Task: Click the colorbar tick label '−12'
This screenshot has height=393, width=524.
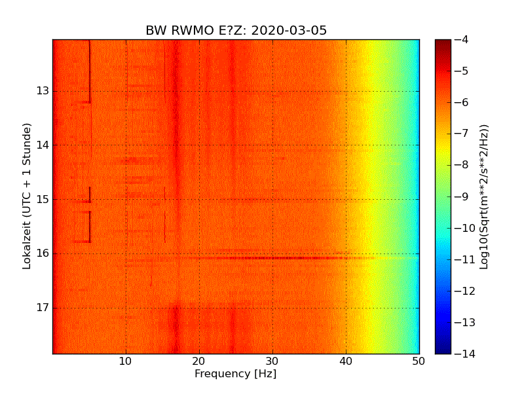Action: coord(465,291)
